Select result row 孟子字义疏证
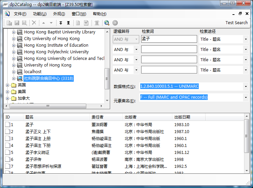Image resolution: width=253 pixels, height=188 pixels. click(x=37, y=153)
